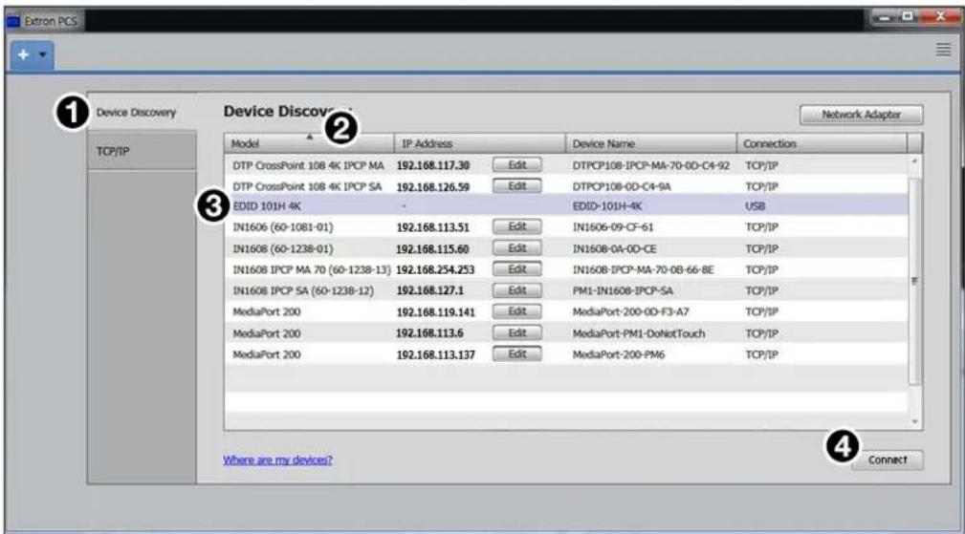Click the device list scrollbar up arrow
Viewport: 965px width, 534px height.
[x=914, y=161]
